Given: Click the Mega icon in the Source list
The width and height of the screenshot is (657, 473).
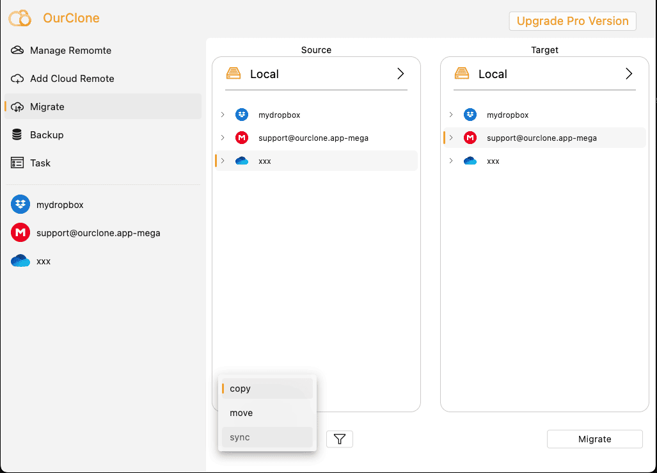Looking at the screenshot, I should point(242,138).
